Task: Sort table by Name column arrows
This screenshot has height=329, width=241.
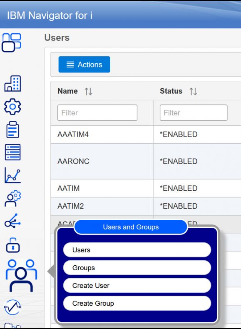Action: pyautogui.click(x=88, y=92)
